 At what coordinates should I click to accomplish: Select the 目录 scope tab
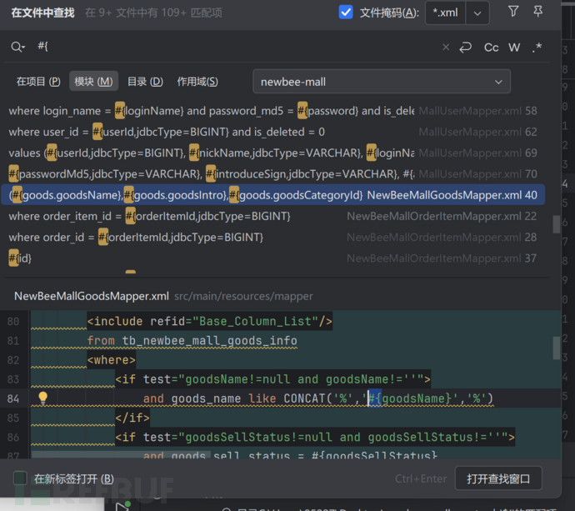[x=144, y=82]
